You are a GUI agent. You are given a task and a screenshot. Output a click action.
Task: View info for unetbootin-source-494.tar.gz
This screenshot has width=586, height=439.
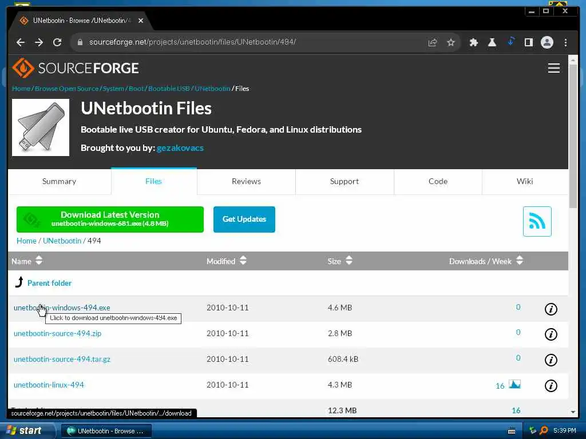[551, 360]
